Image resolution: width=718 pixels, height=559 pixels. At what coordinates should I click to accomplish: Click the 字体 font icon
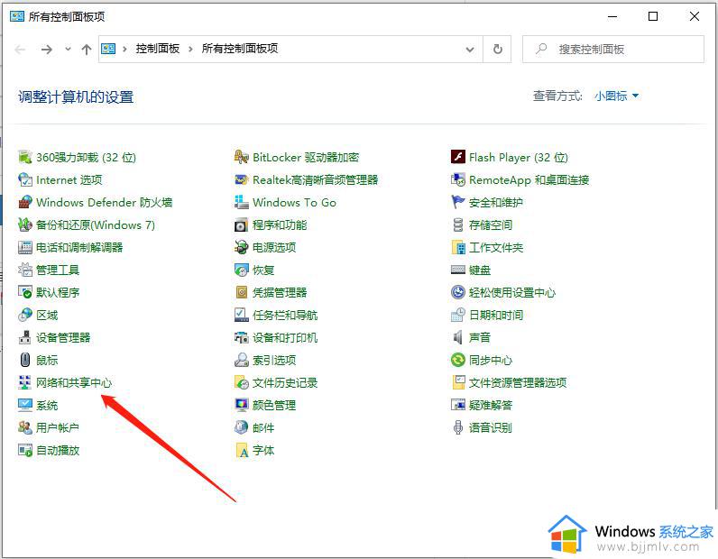242,450
